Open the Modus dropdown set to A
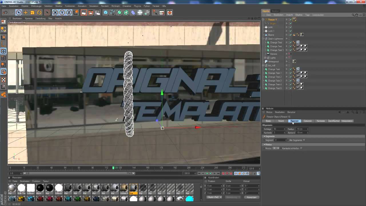The height and width of the screenshot is (206, 366). 276,148
